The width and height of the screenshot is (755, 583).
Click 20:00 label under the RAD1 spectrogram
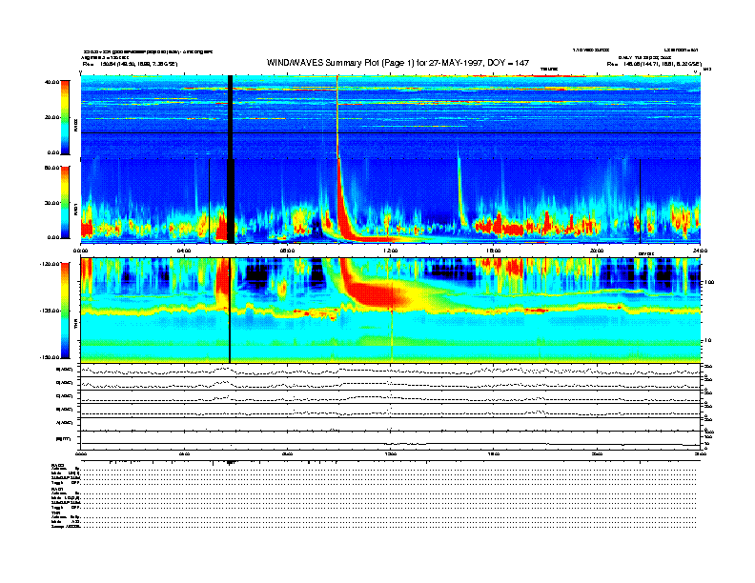(597, 251)
